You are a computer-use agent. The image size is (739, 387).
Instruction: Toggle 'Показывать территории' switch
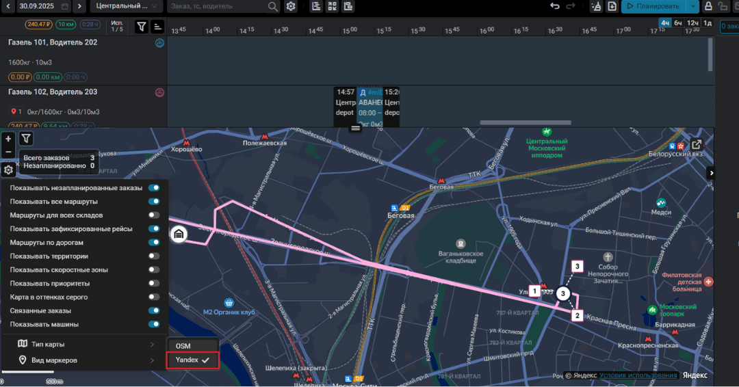(x=154, y=256)
